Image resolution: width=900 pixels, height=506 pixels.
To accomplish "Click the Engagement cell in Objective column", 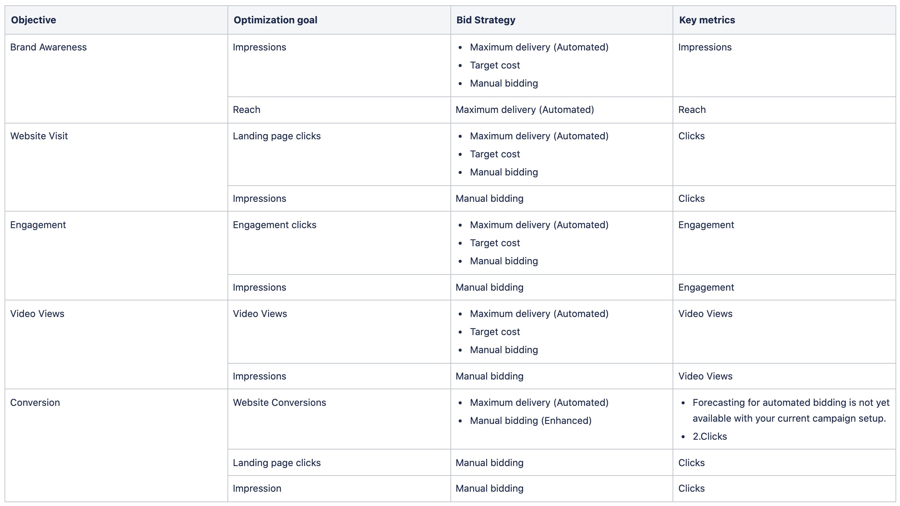I will pyautogui.click(x=38, y=225).
